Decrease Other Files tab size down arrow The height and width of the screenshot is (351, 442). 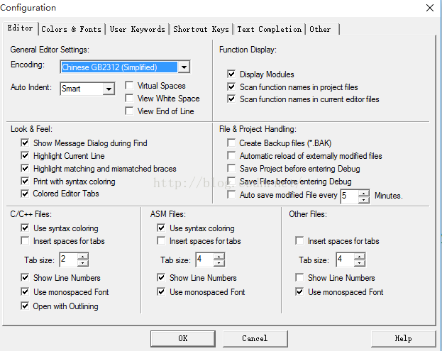click(360, 263)
